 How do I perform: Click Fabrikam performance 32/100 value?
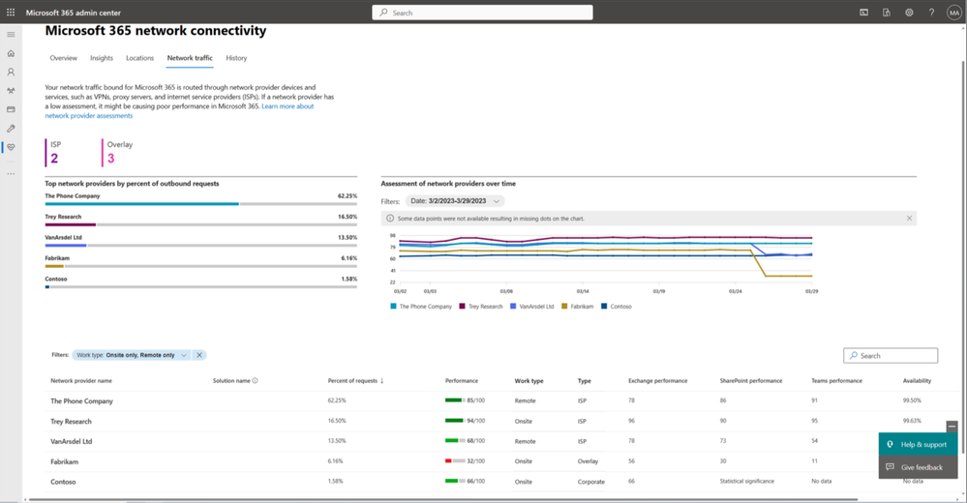[x=475, y=461]
